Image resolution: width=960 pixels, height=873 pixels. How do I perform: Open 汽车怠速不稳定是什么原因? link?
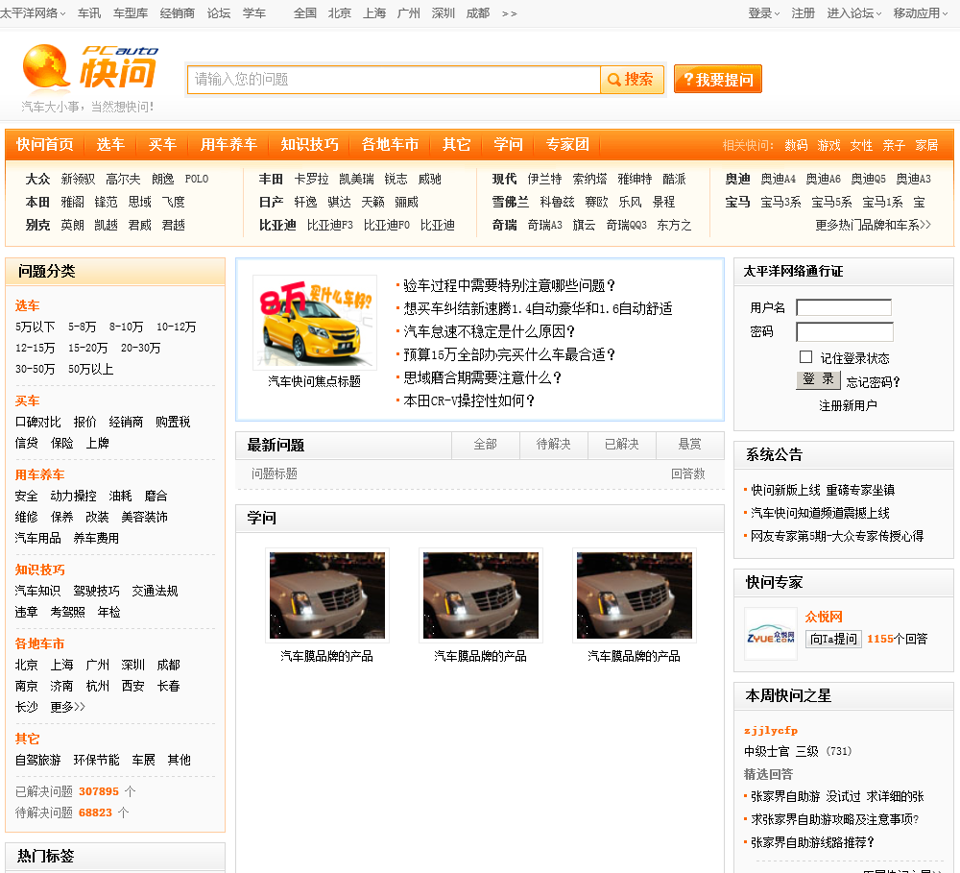489,331
